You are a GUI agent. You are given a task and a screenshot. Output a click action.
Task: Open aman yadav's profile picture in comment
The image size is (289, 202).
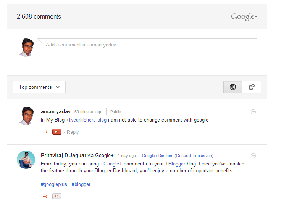click(x=26, y=115)
